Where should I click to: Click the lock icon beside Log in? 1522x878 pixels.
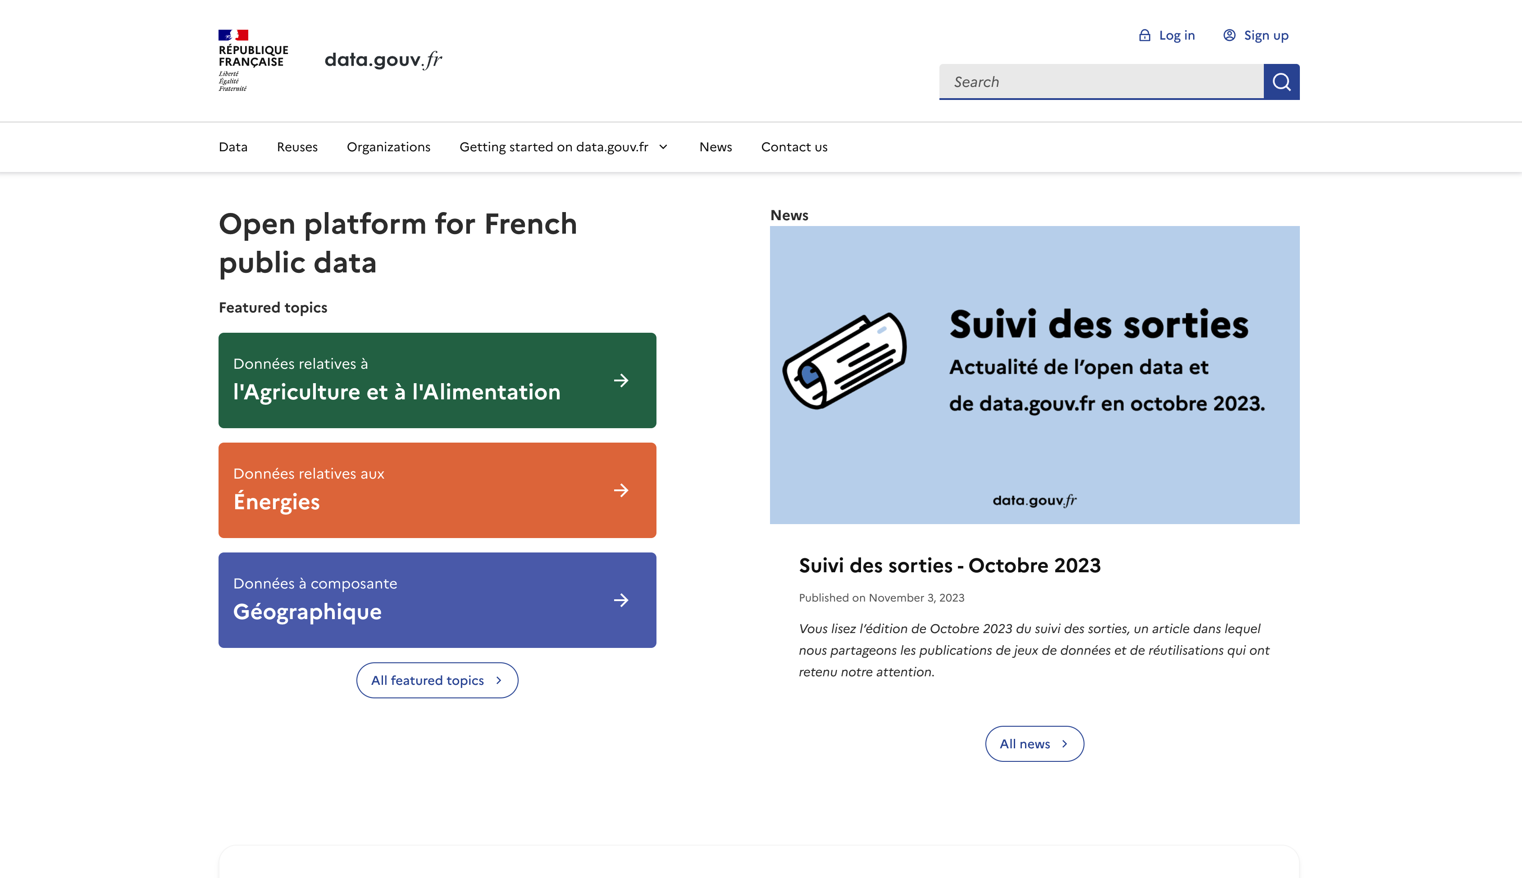(x=1144, y=35)
